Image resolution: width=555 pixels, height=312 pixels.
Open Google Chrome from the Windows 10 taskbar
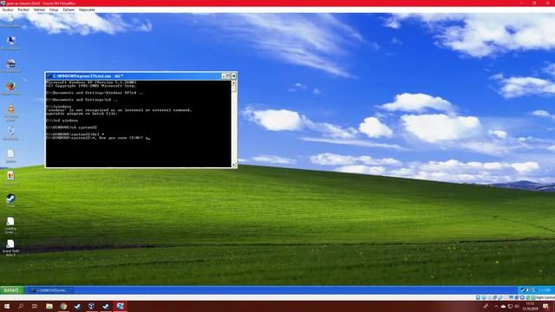pos(63,306)
